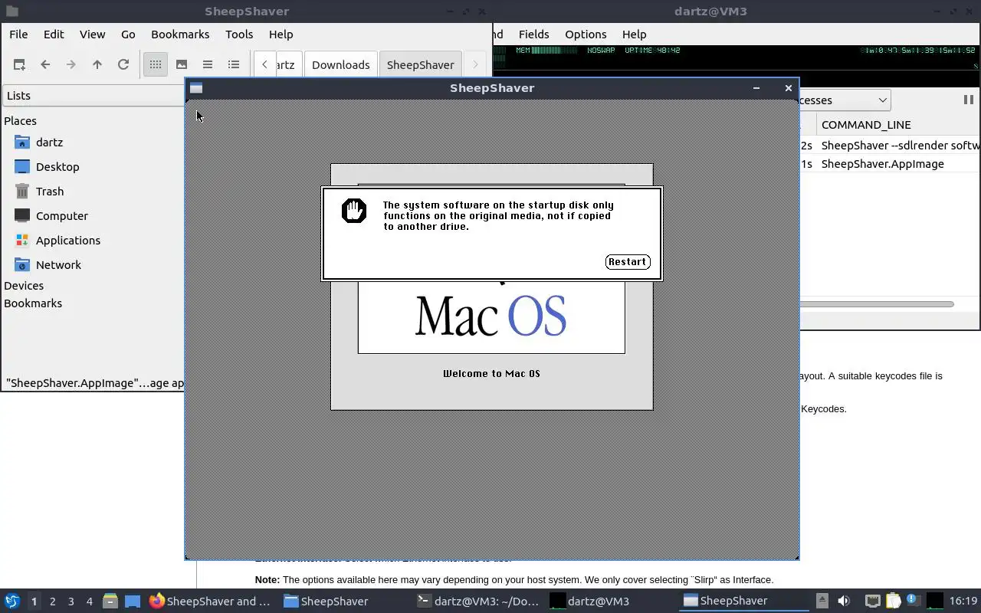The height and width of the screenshot is (613, 981).
Task: Switch to thumbnail view
Action: pyautogui.click(x=182, y=64)
